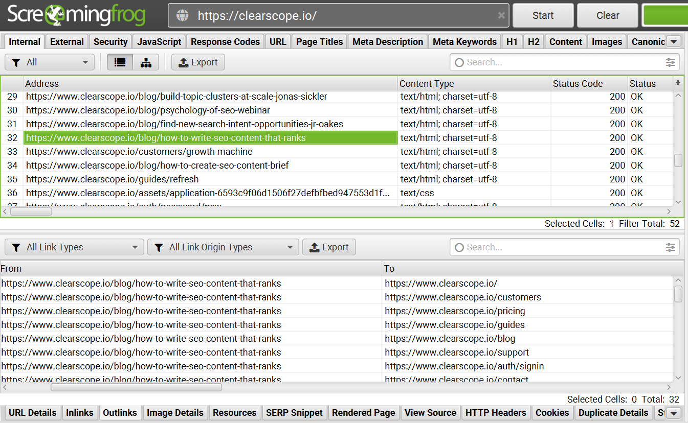This screenshot has height=423, width=688.
Task: Open the Internal tab
Action: tap(25, 42)
